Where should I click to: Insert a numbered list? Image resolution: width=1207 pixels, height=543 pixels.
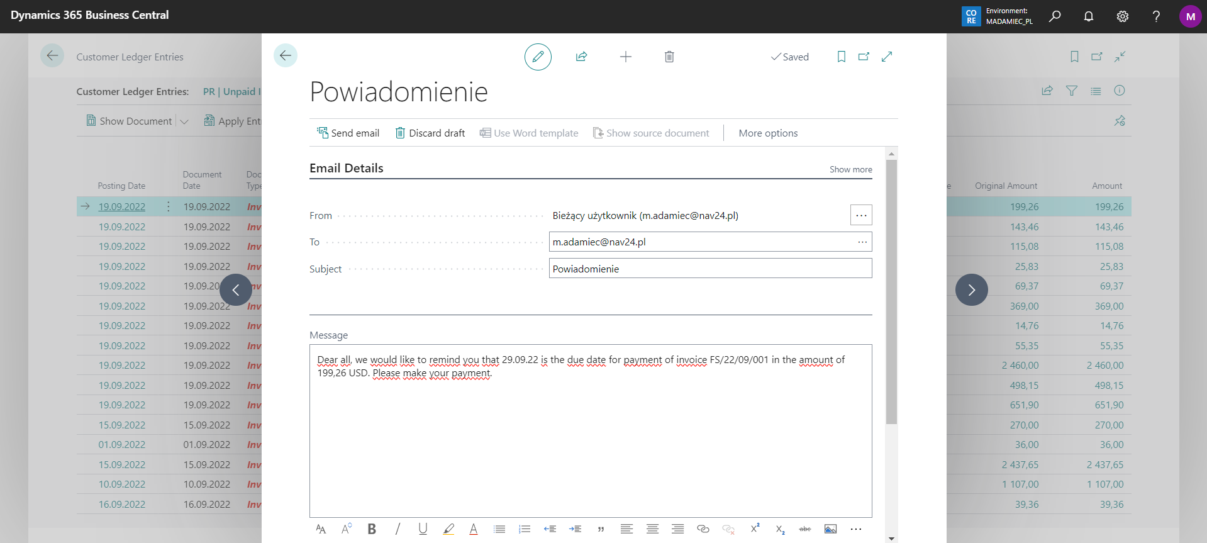pos(525,529)
